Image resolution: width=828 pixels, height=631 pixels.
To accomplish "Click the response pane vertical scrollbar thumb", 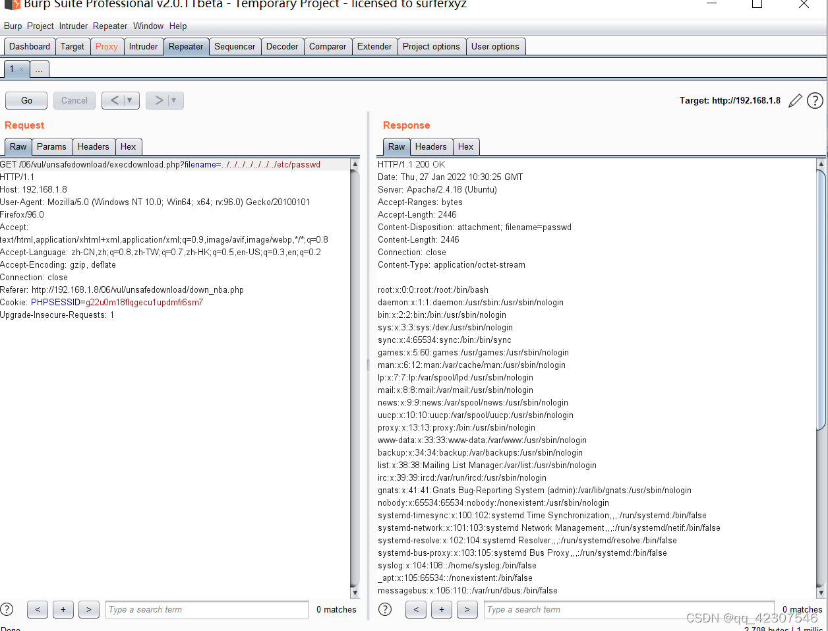I will pyautogui.click(x=821, y=300).
